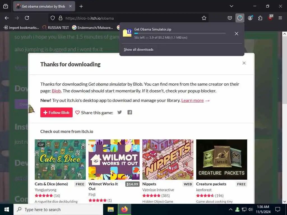Image resolution: width=287 pixels, height=215 pixels.
Task: Open a new tab with plus button
Action: coord(81,6)
